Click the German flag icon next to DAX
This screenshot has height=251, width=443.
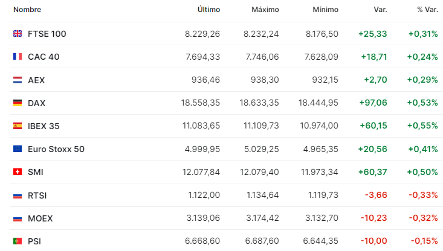click(18, 103)
